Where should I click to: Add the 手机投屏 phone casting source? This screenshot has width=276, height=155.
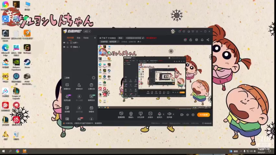tap(140, 115)
